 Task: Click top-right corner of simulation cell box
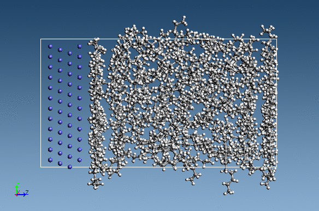pyautogui.click(x=277, y=39)
